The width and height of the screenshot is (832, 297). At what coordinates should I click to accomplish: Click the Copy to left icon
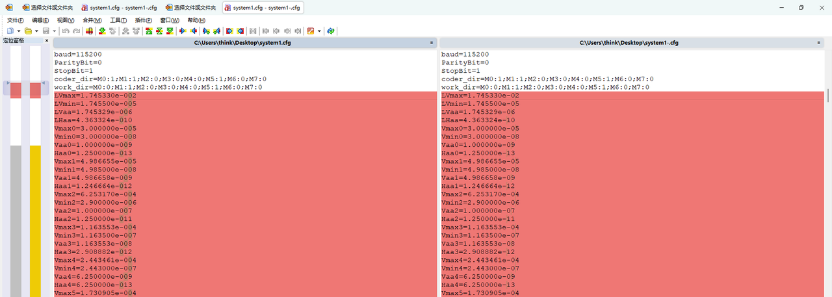(x=194, y=31)
